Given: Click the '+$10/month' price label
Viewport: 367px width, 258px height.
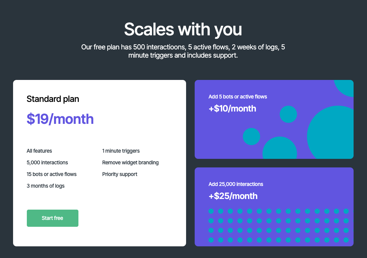Looking at the screenshot, I should 231,108.
